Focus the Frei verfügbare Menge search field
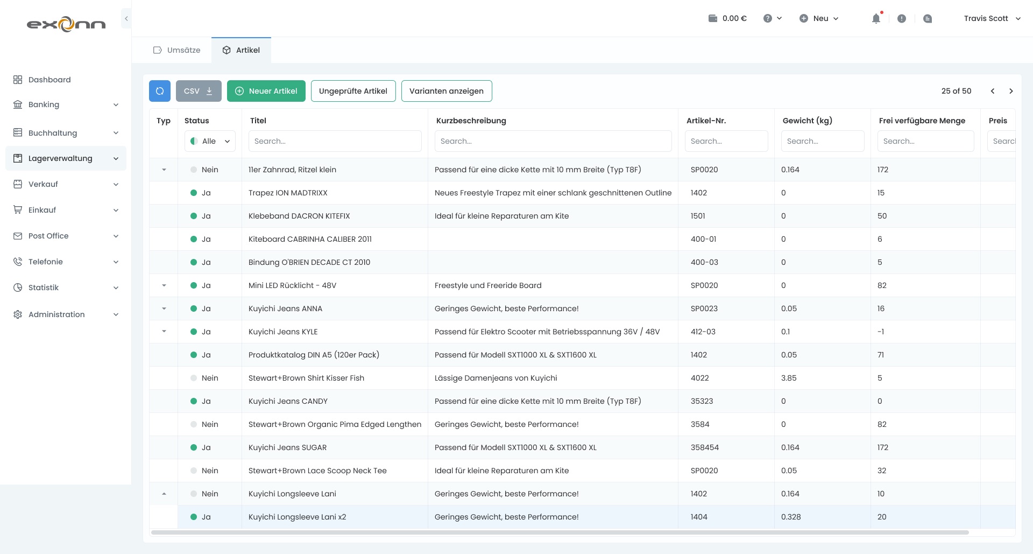 click(925, 141)
